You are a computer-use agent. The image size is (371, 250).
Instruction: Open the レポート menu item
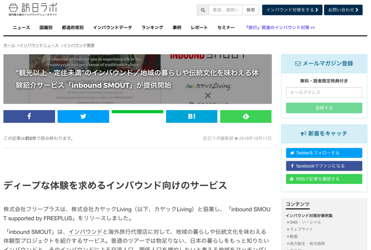tap(199, 28)
